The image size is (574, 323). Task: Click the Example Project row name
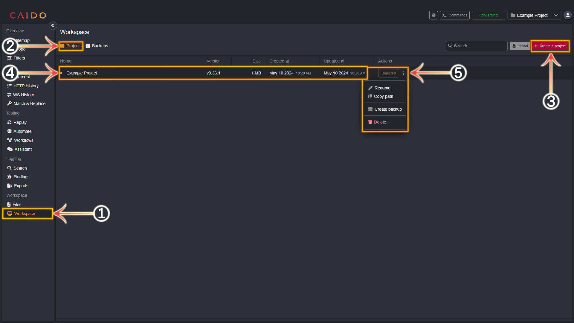coord(82,73)
